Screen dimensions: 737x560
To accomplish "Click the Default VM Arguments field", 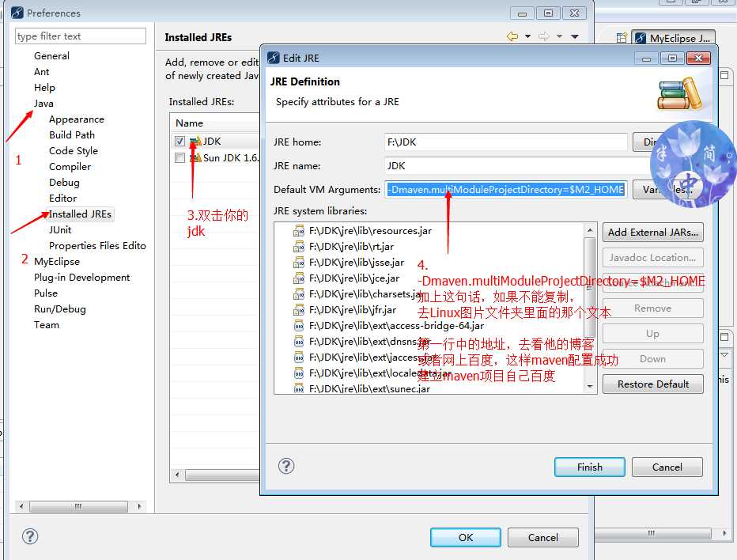I will pyautogui.click(x=506, y=190).
